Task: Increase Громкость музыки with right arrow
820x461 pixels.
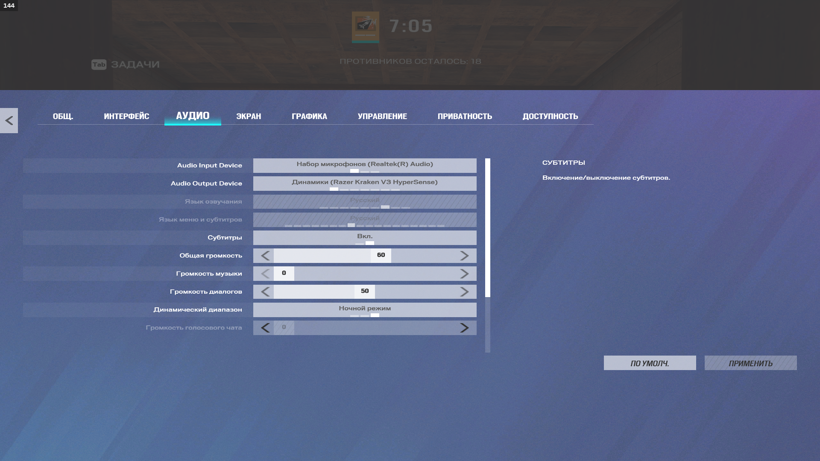Action: tap(464, 274)
